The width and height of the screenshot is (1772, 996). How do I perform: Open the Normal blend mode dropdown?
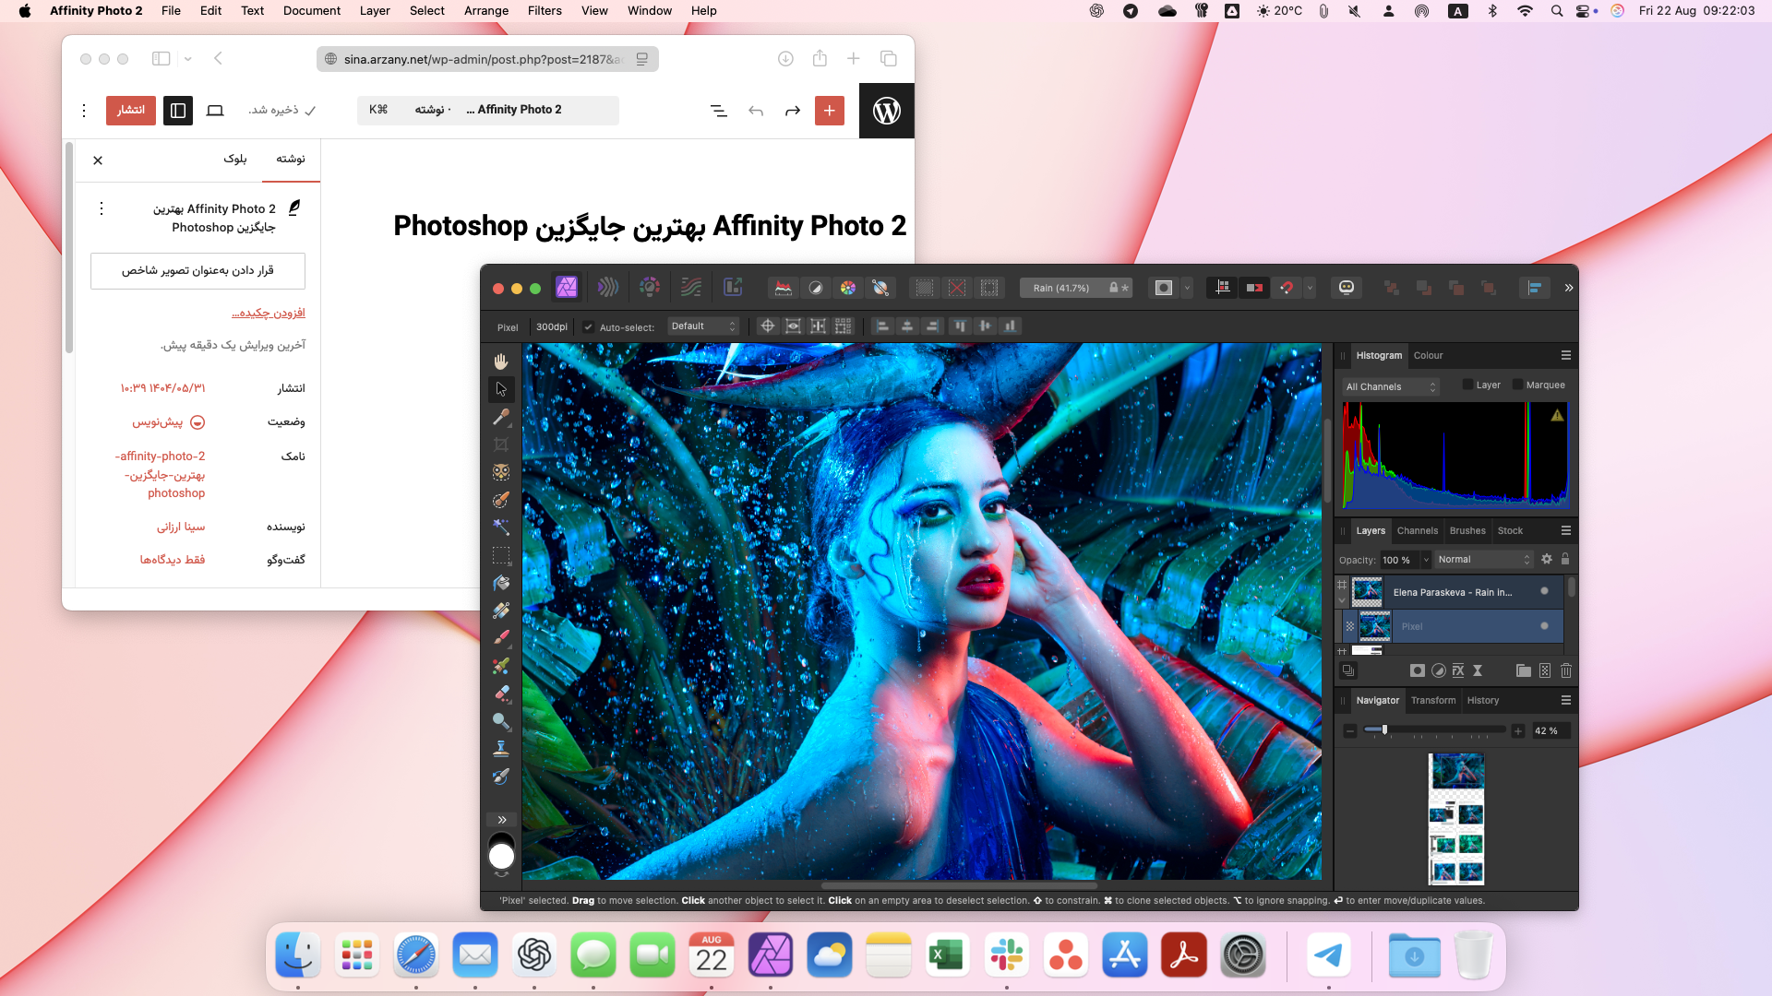[1483, 560]
